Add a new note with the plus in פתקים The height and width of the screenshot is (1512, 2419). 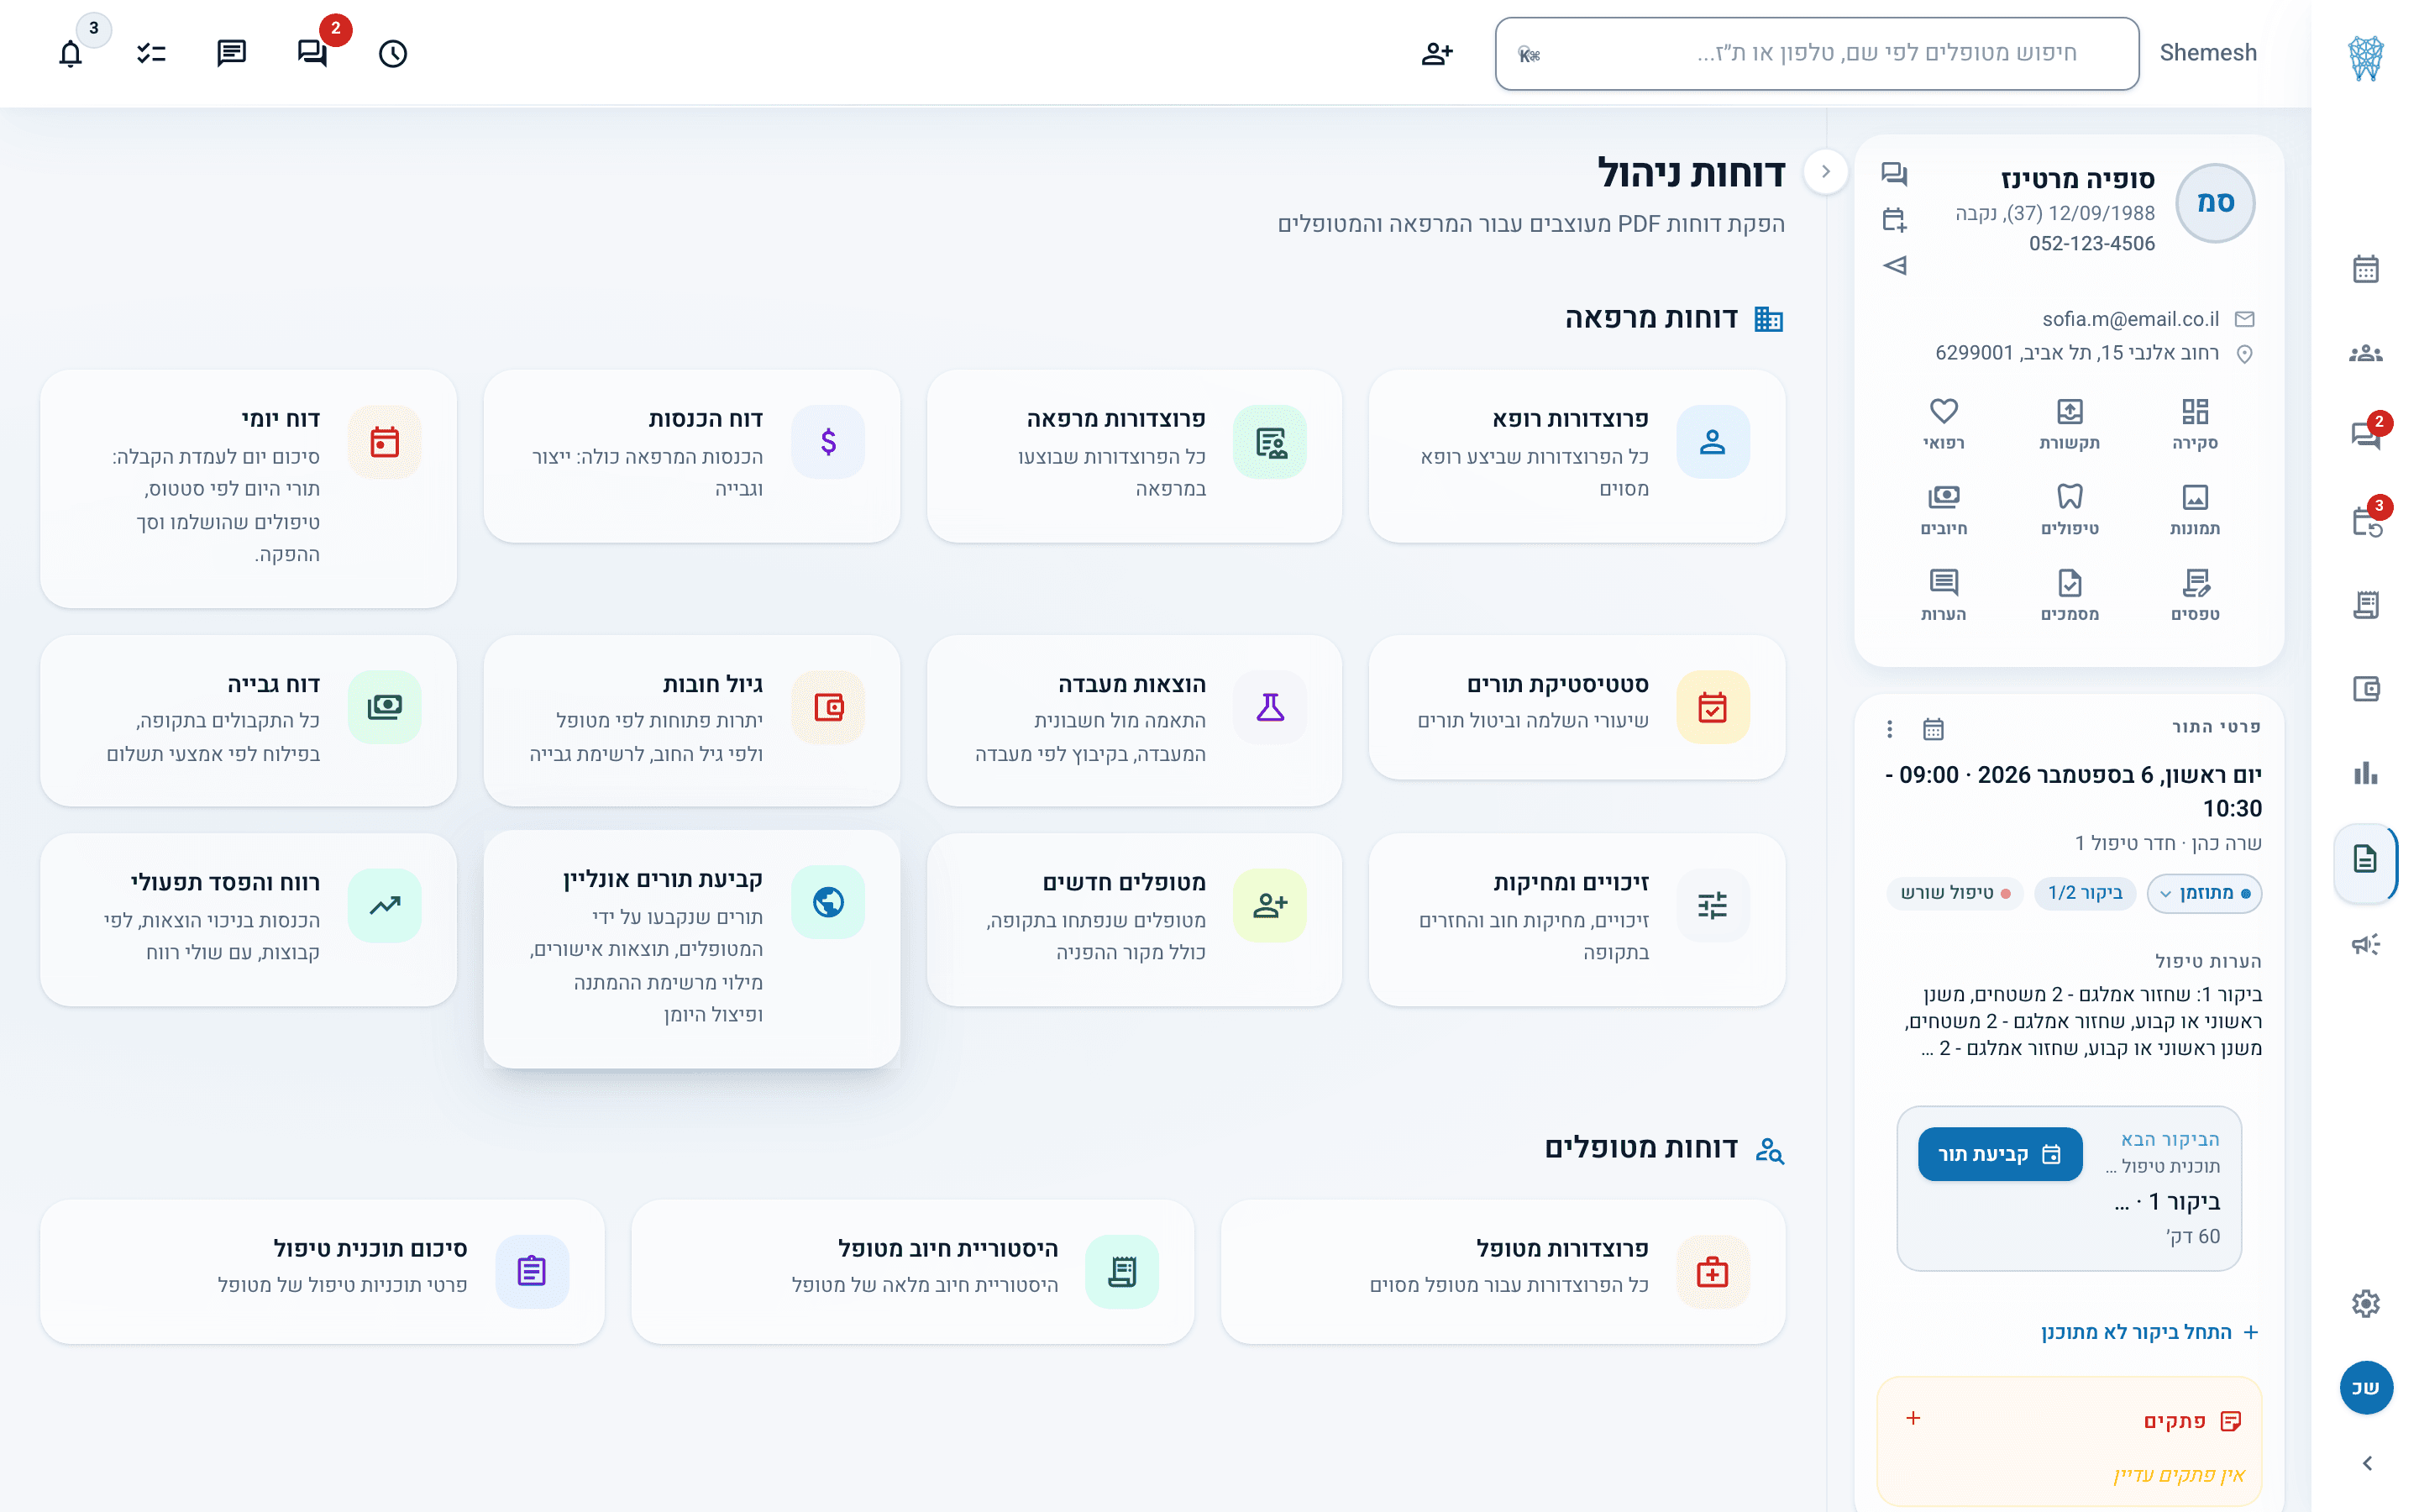click(x=1913, y=1419)
